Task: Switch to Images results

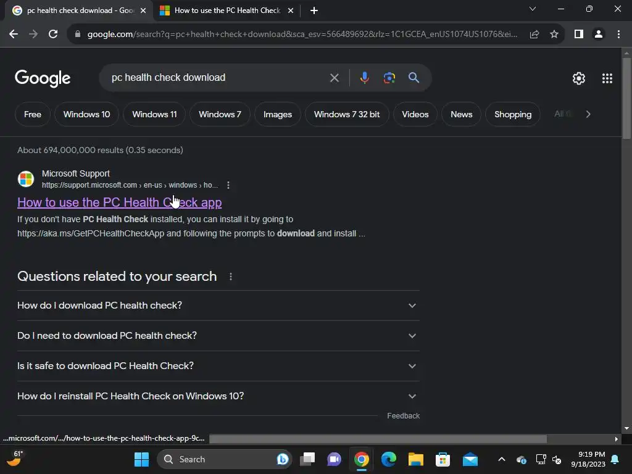Action: click(277, 114)
